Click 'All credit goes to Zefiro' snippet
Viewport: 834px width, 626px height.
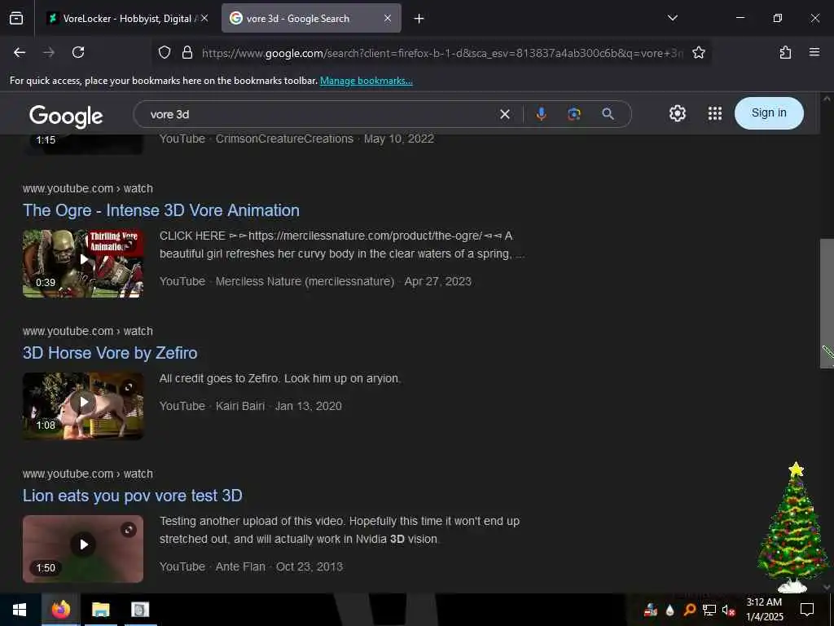pyautogui.click(x=280, y=378)
